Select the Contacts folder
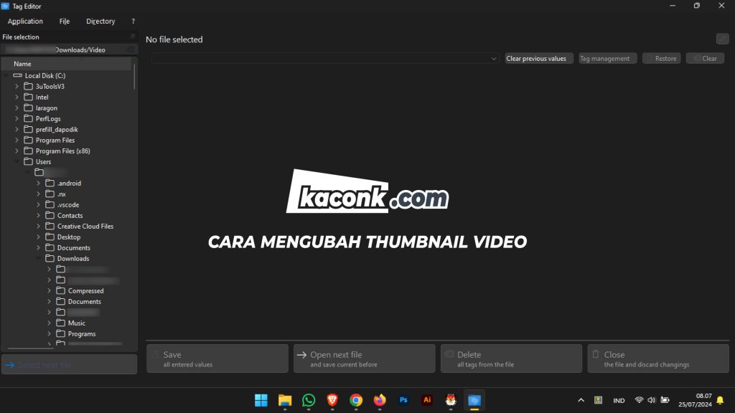735x413 pixels. 70,215
